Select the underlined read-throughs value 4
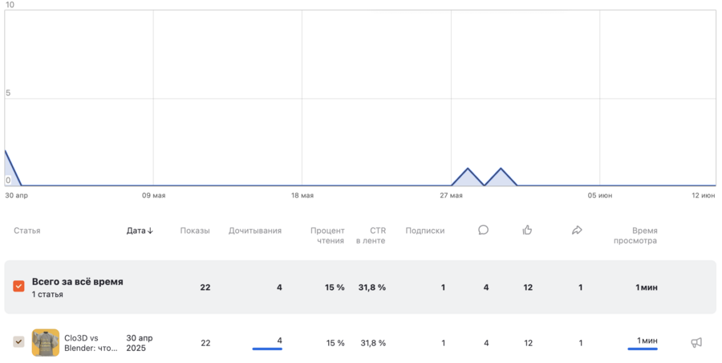This screenshot has width=722, height=363. tap(278, 341)
